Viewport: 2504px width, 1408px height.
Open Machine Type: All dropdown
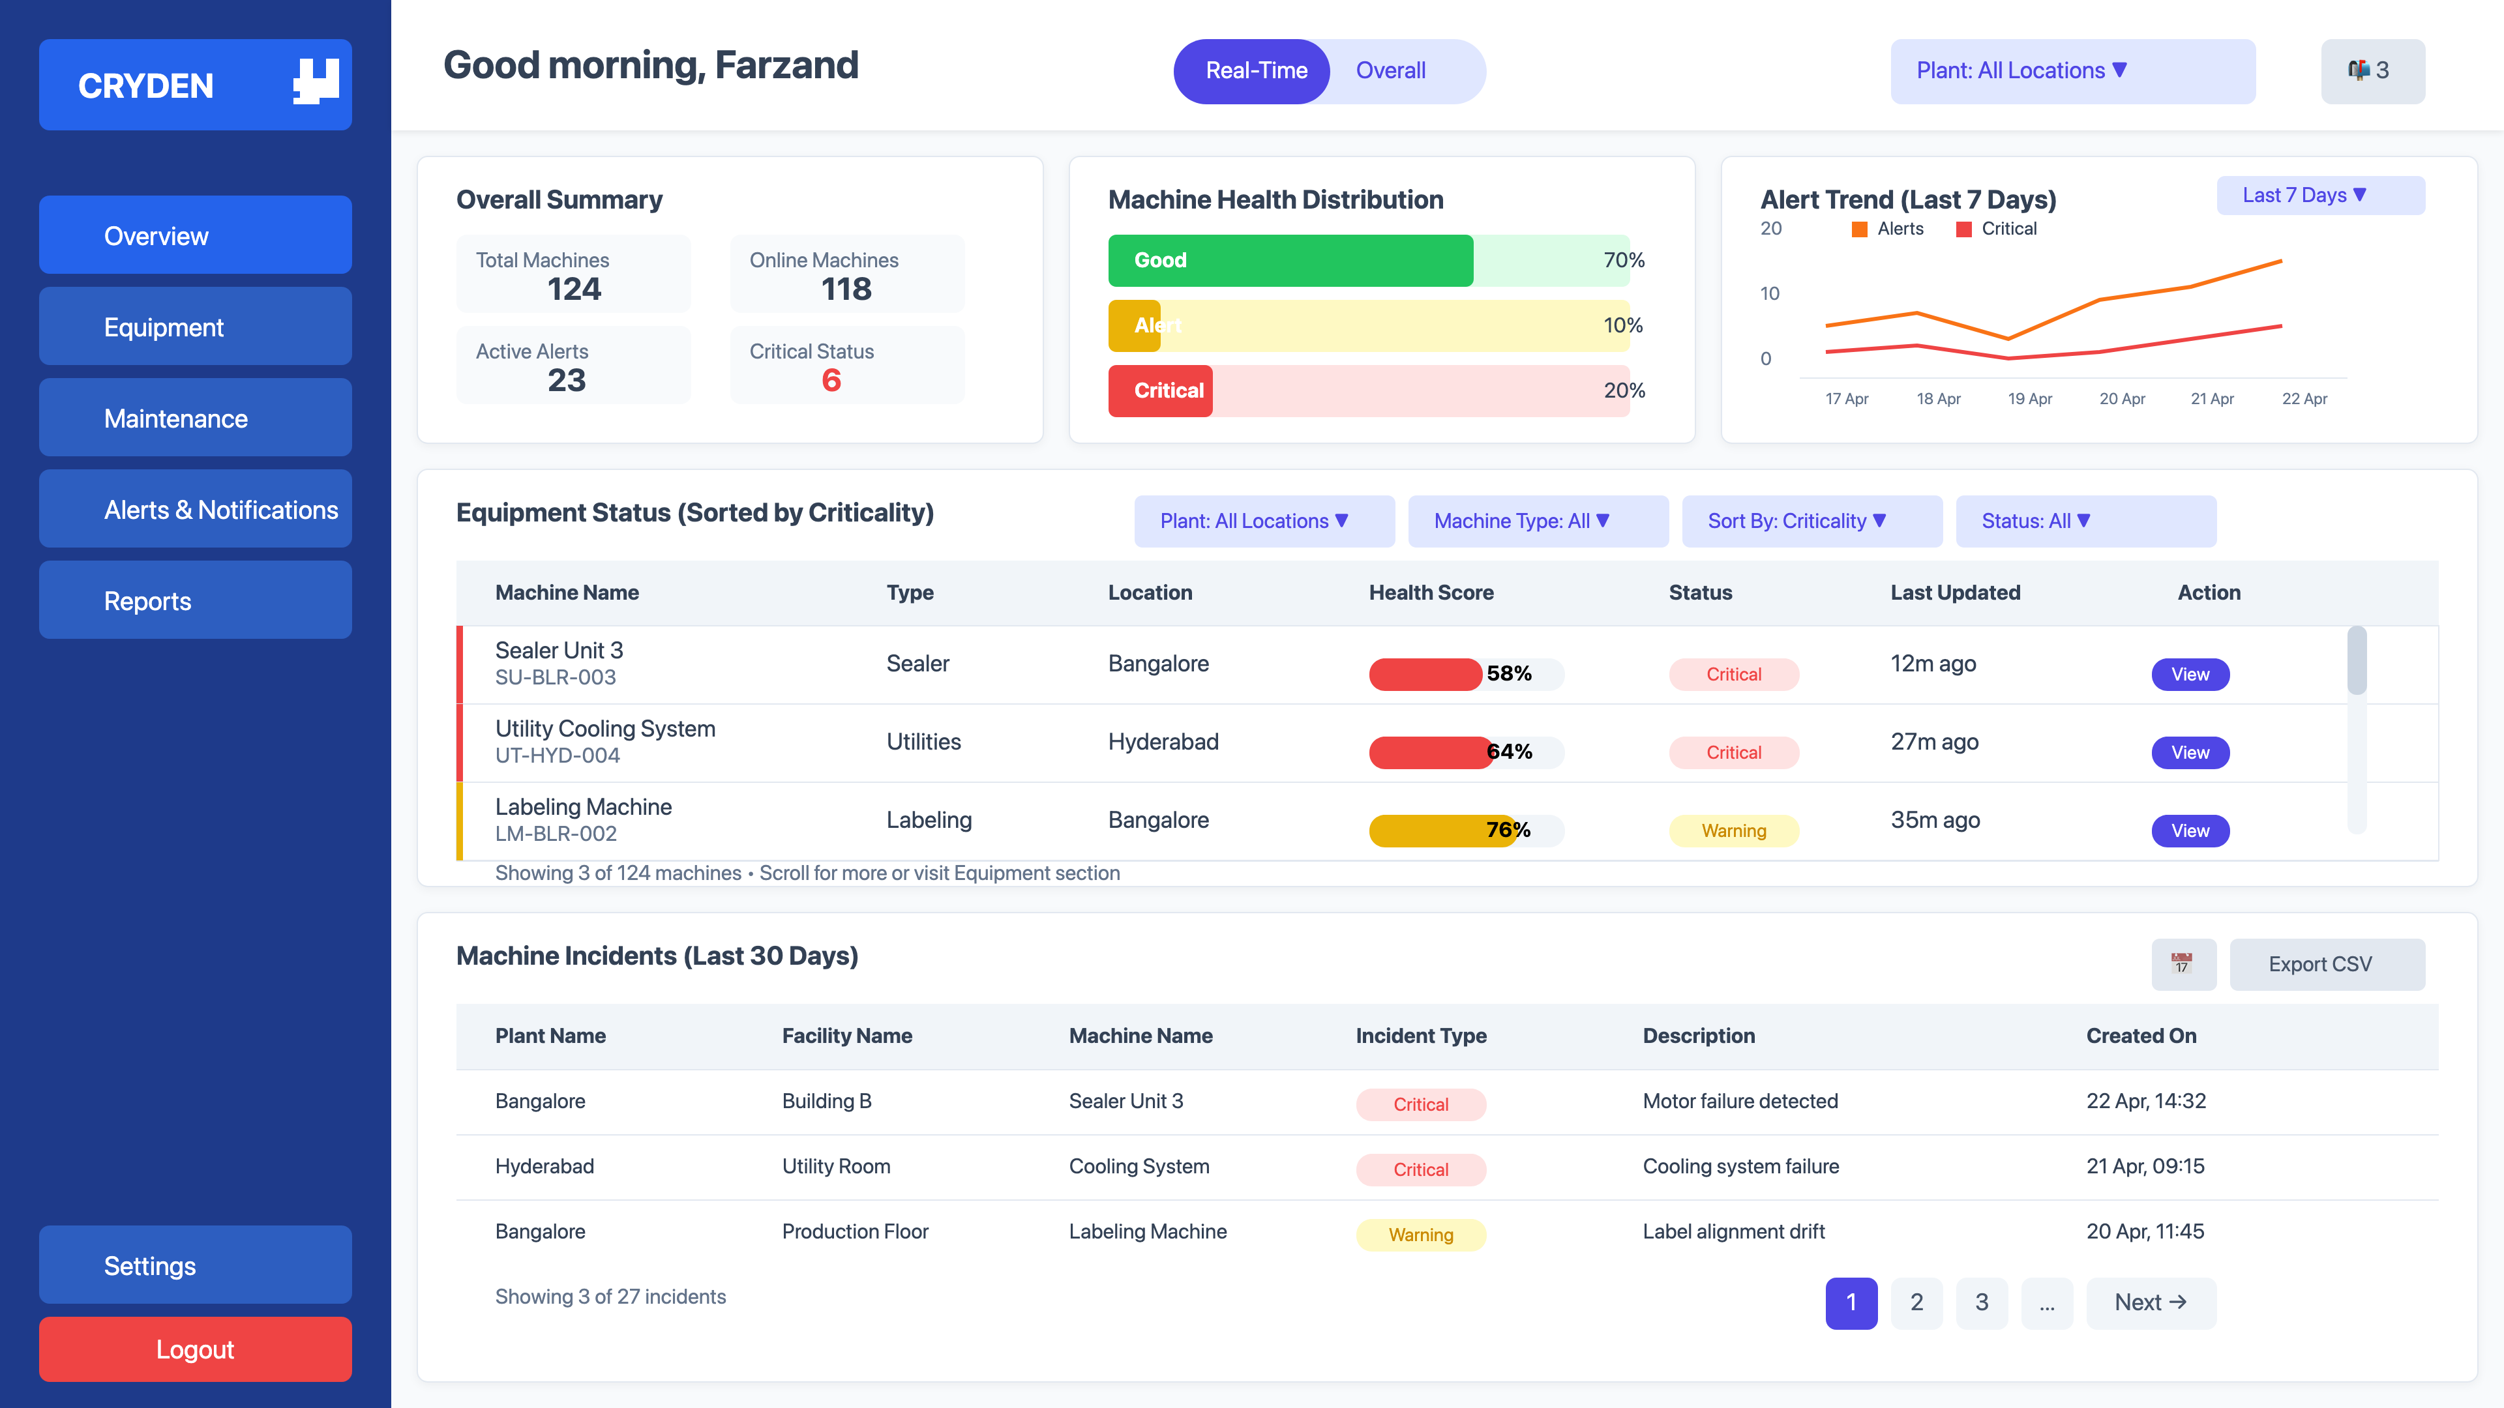[x=1538, y=521]
